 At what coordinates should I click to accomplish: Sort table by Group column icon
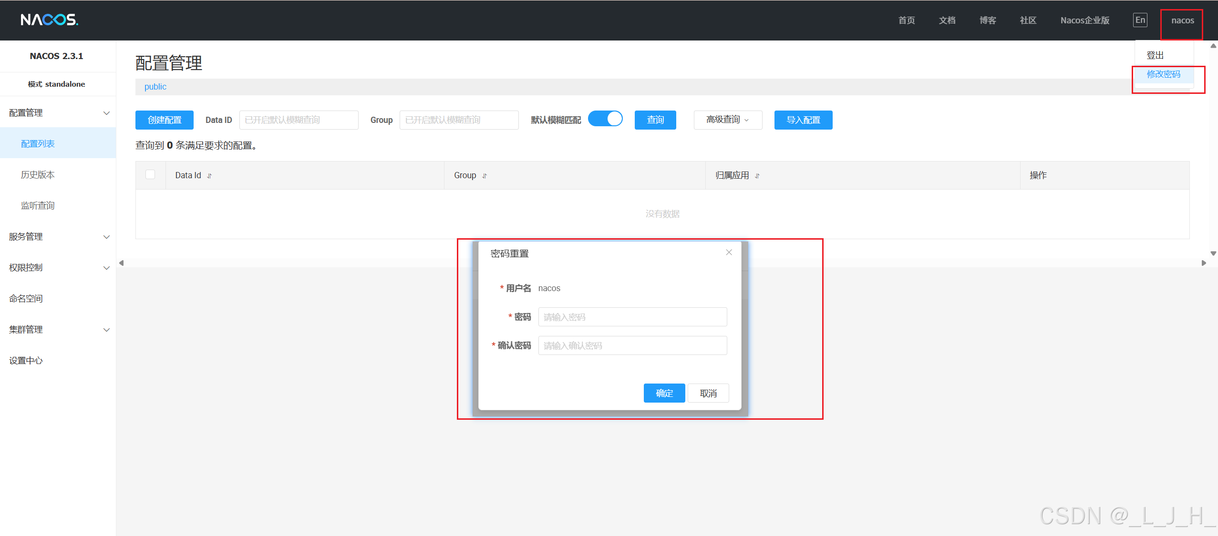(485, 176)
